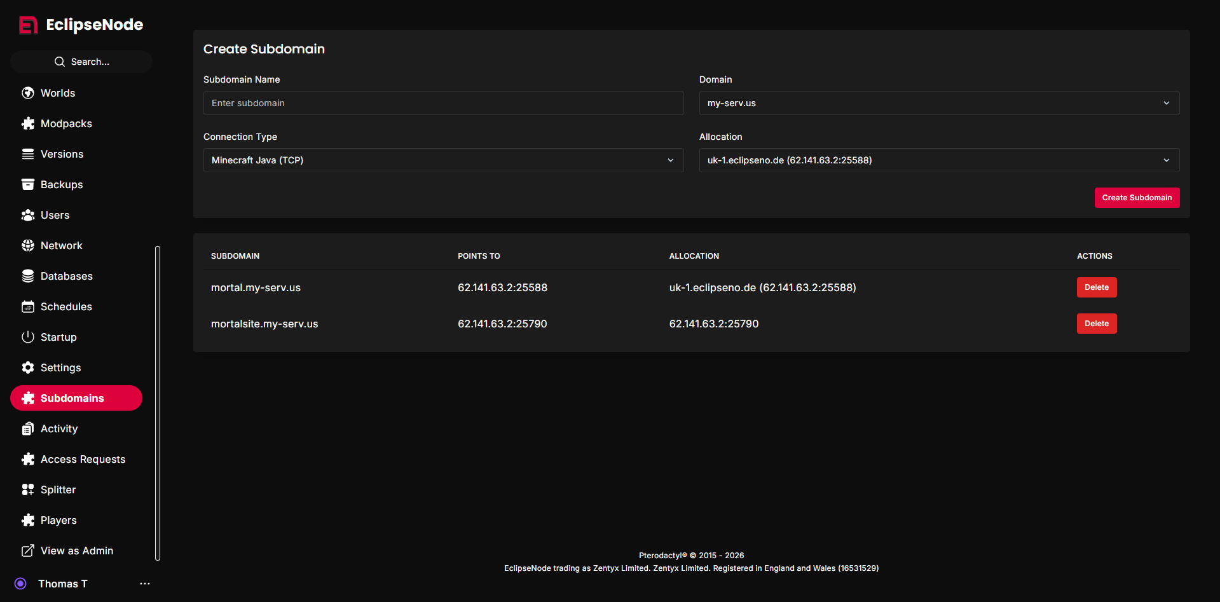Open the Domain dropdown showing my-serv.us
The width and height of the screenshot is (1220, 602).
(939, 102)
